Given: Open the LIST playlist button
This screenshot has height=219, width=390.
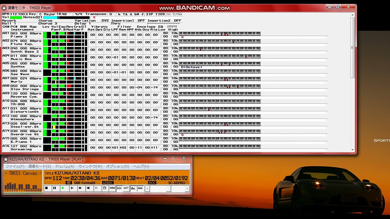Looking at the screenshot, I should tap(126, 188).
